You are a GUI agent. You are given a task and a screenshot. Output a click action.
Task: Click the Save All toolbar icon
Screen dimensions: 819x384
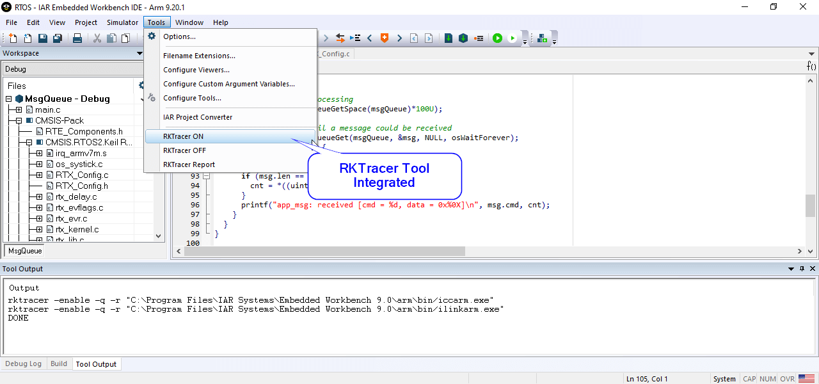pos(57,38)
